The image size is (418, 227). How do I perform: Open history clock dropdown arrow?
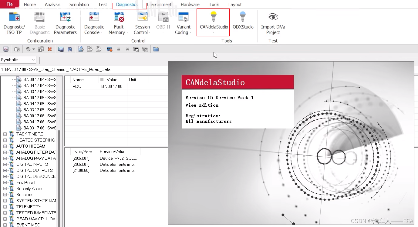point(34,49)
